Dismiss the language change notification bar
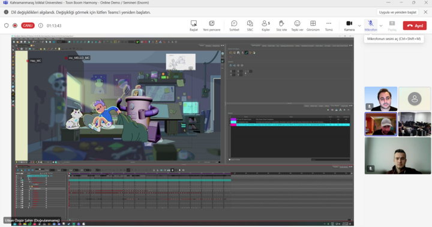The width and height of the screenshot is (432, 227). [425, 12]
